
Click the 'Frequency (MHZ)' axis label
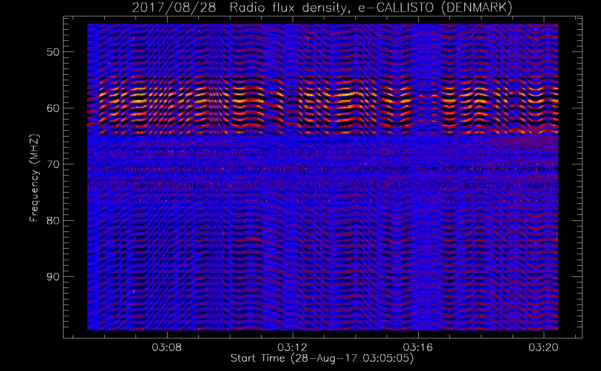(x=34, y=178)
